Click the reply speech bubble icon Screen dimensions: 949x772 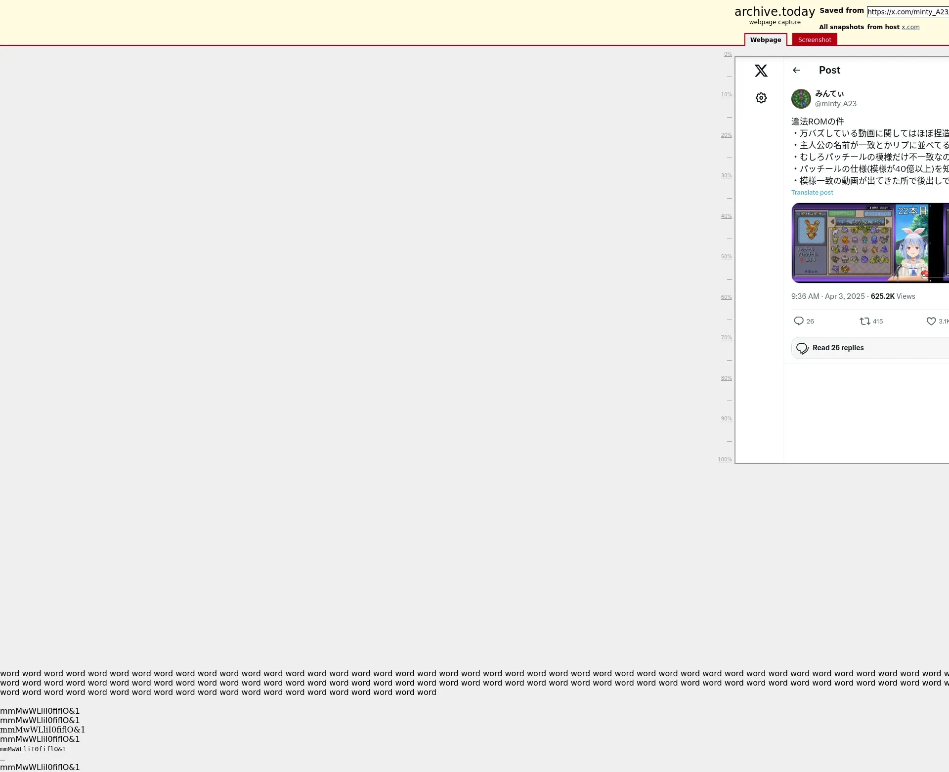click(798, 321)
